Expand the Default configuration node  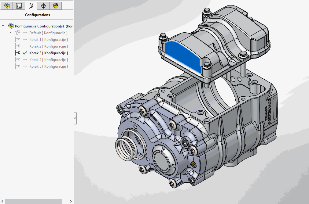10,33
